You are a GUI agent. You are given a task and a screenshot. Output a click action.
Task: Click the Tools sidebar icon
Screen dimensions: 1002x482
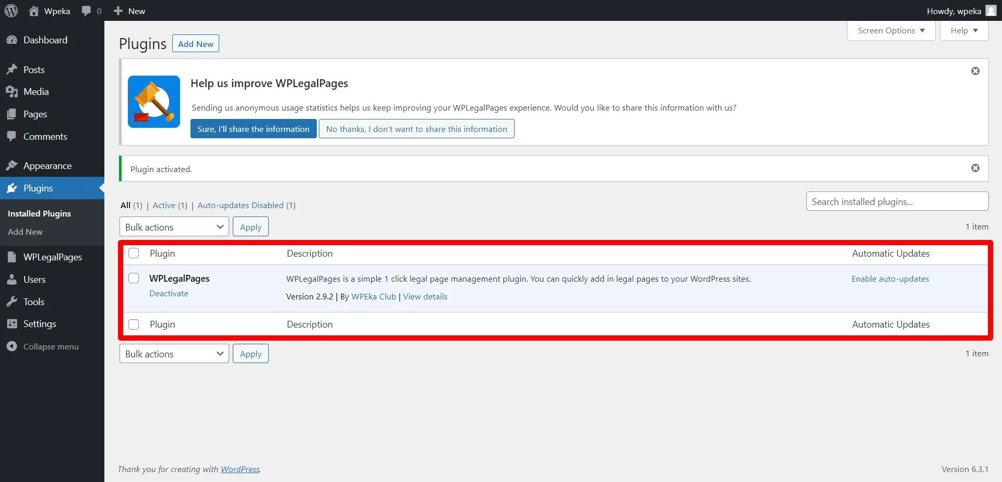(x=12, y=302)
